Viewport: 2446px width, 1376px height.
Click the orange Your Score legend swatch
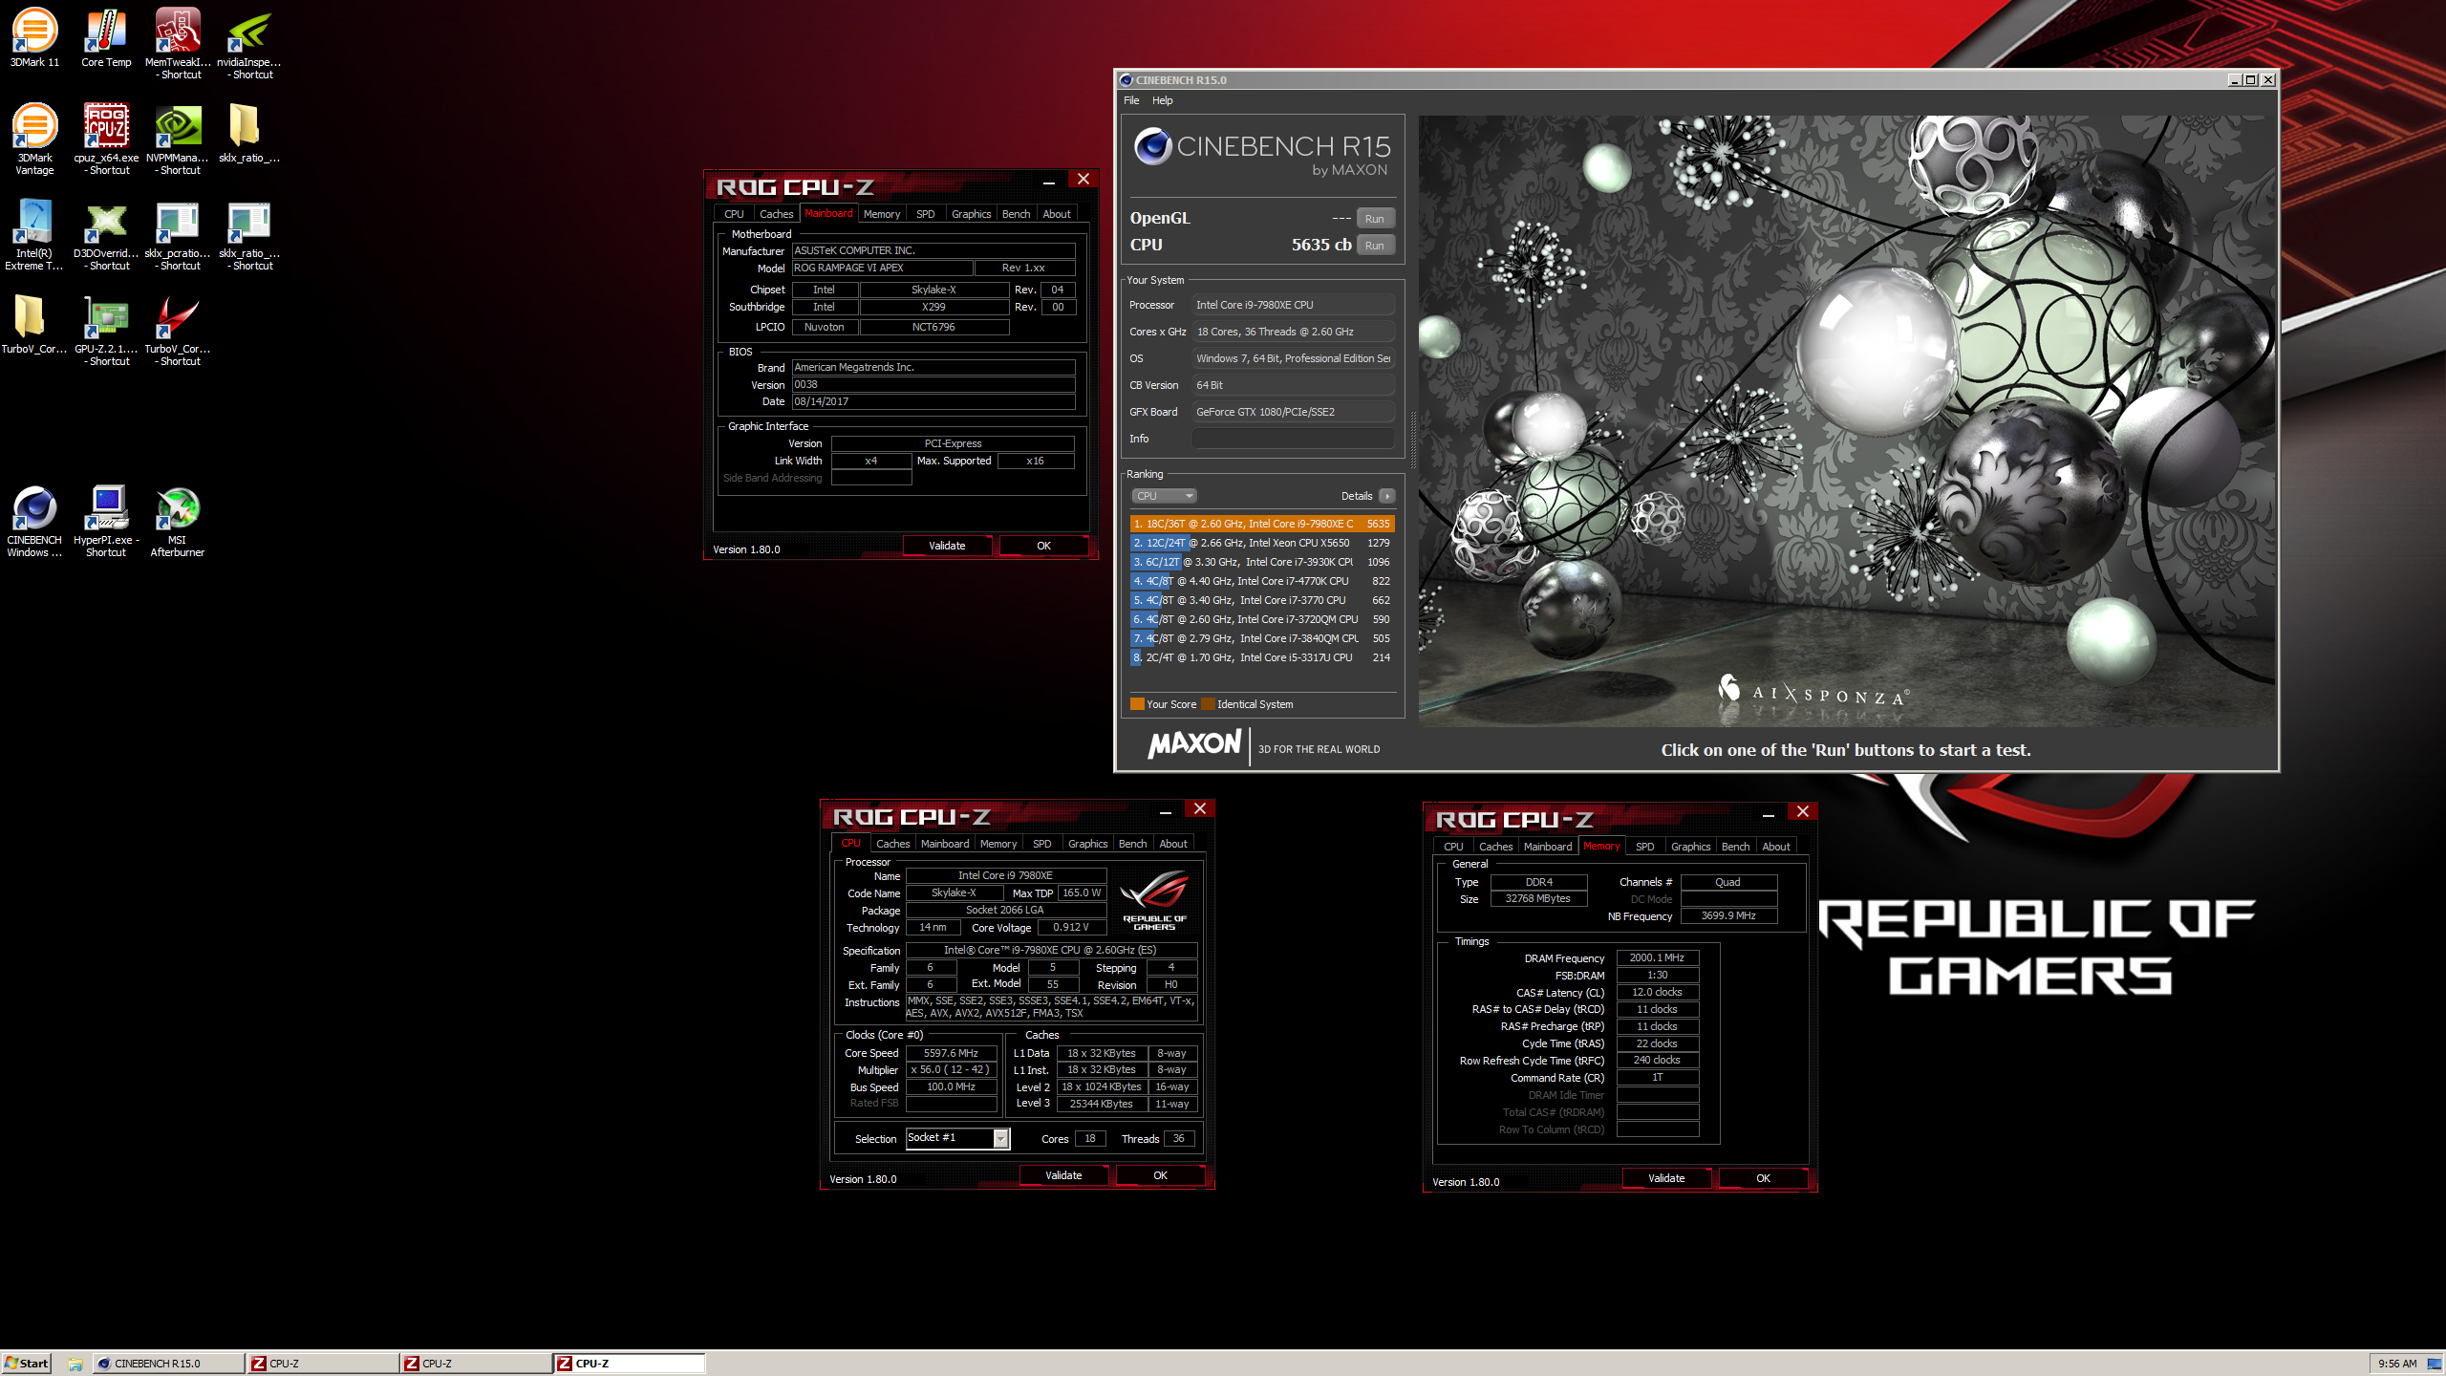point(1137,704)
